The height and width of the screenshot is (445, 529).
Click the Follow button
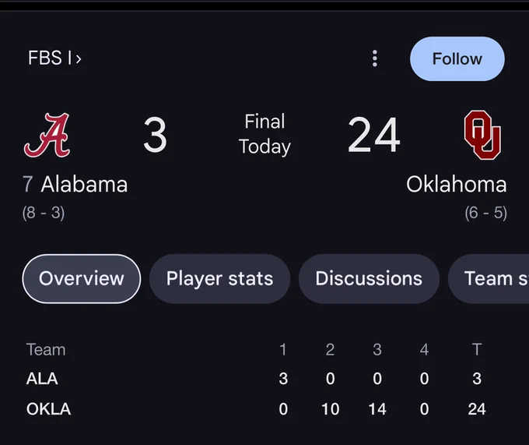[457, 58]
